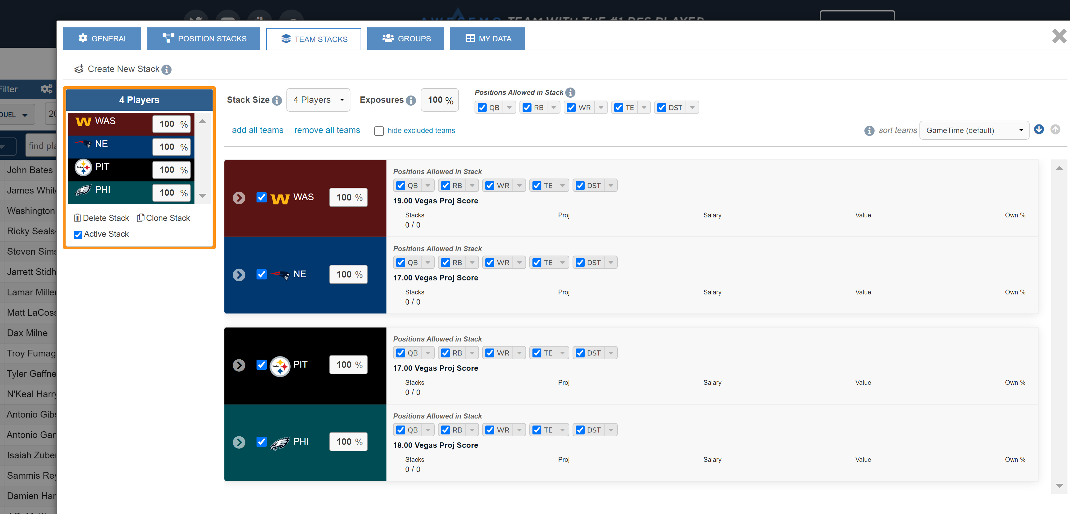
Task: Click the team list scroll down arrow
Action: coord(1059,486)
